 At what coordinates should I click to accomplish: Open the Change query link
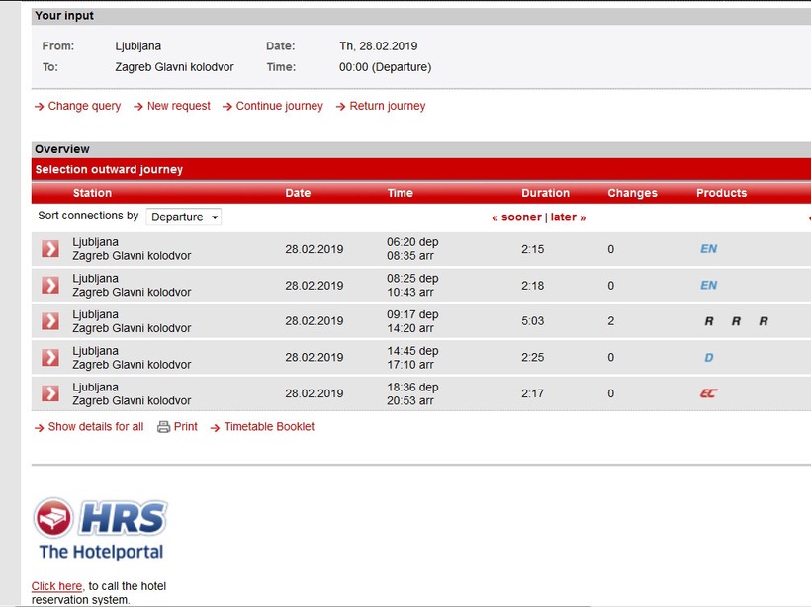[84, 106]
